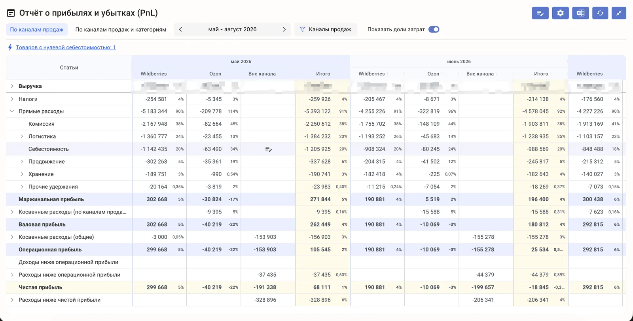Click Вне канала header under май 2026
The image size is (633, 321).
[262, 74]
